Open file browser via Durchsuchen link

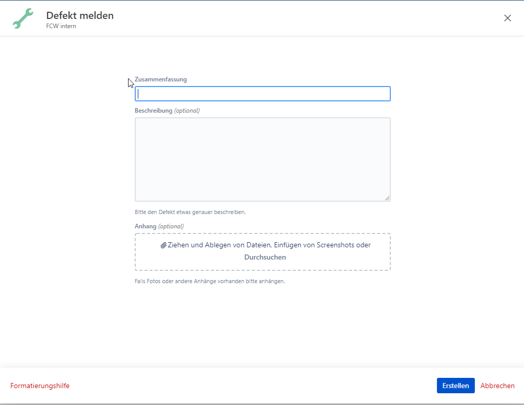point(265,257)
